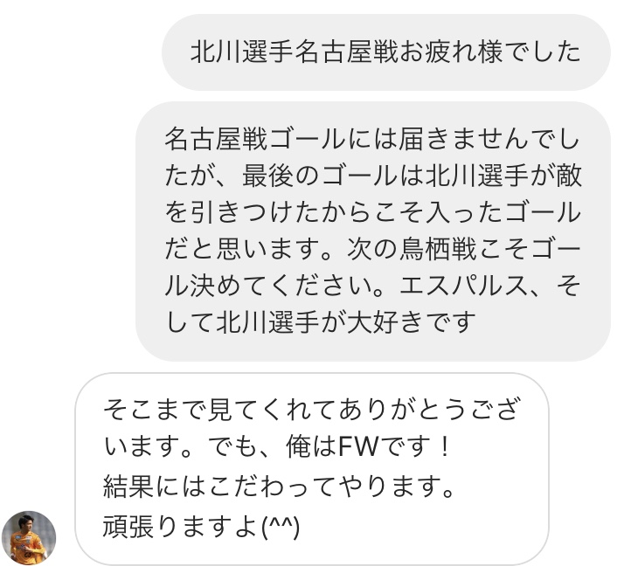Click the line starting 'ル決めてください'

[372, 286]
